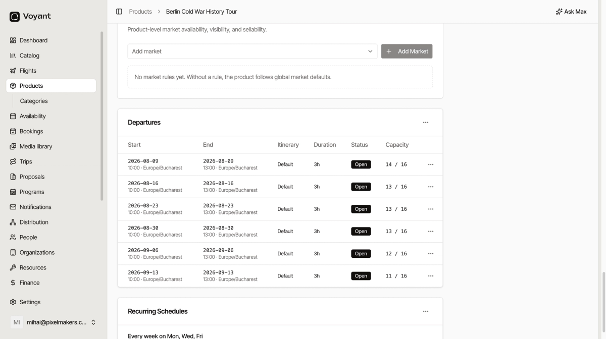Screen dimensions: 606x339
Task: Go to Flights section
Action: point(51,71)
